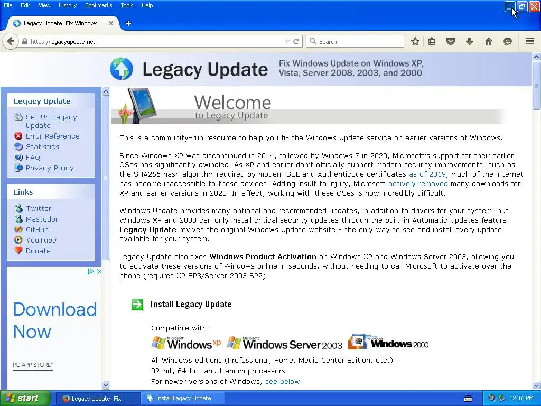This screenshot has height=406, width=541.
Task: Click the FAQ question mark icon
Action: (x=18, y=157)
